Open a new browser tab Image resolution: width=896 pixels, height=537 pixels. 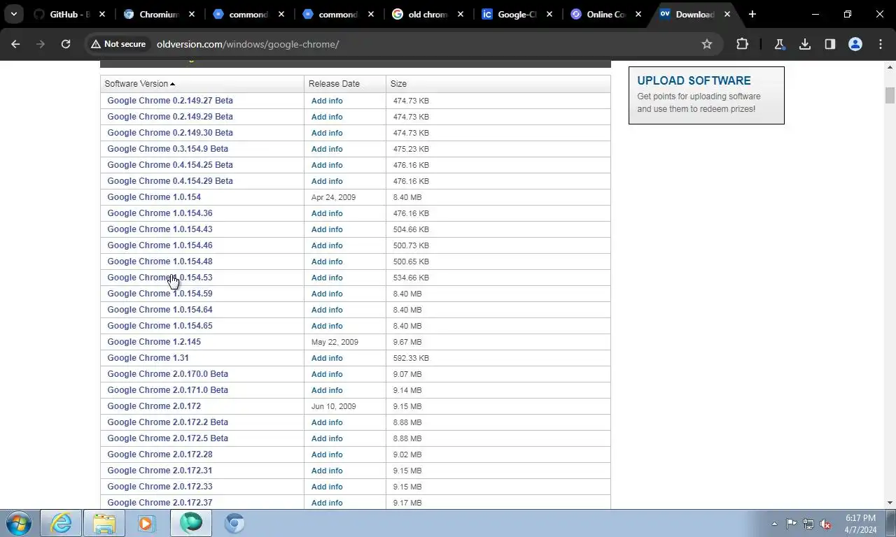tap(752, 14)
